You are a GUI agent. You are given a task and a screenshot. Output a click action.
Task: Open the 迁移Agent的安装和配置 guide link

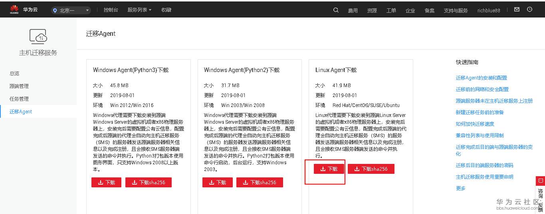(x=482, y=78)
